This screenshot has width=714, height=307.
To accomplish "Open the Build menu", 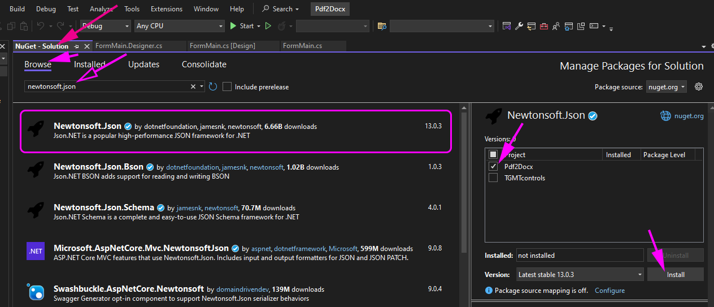I will click(17, 9).
